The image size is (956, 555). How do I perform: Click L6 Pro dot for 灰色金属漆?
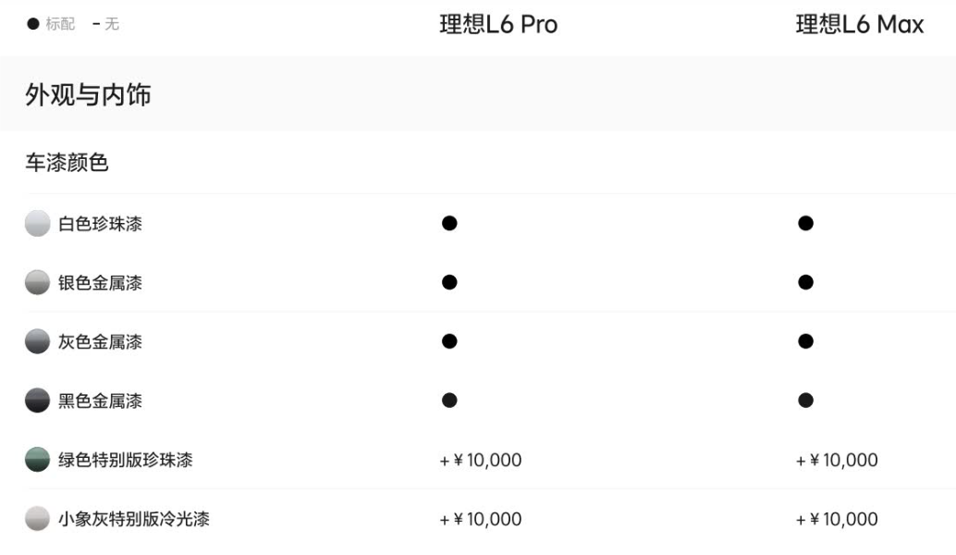click(x=449, y=341)
